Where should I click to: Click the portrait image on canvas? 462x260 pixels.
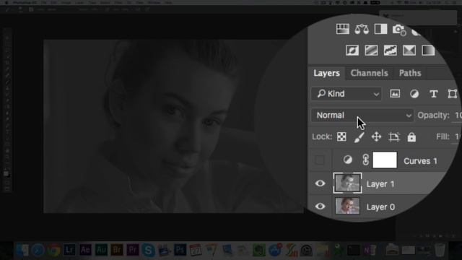pyautogui.click(x=174, y=126)
